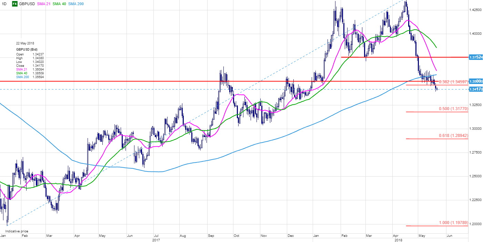Viewport: 483px width, 242px height.
Task: Select the 1.37524 price level tag
Action: coord(475,57)
